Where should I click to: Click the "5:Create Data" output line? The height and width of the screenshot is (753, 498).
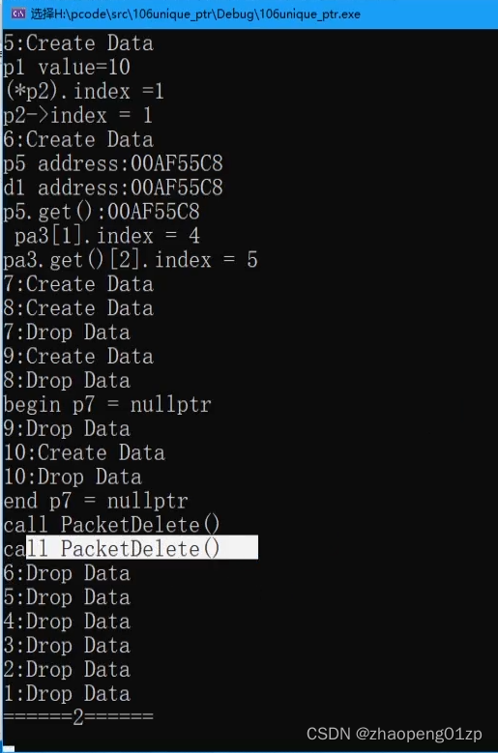point(78,43)
